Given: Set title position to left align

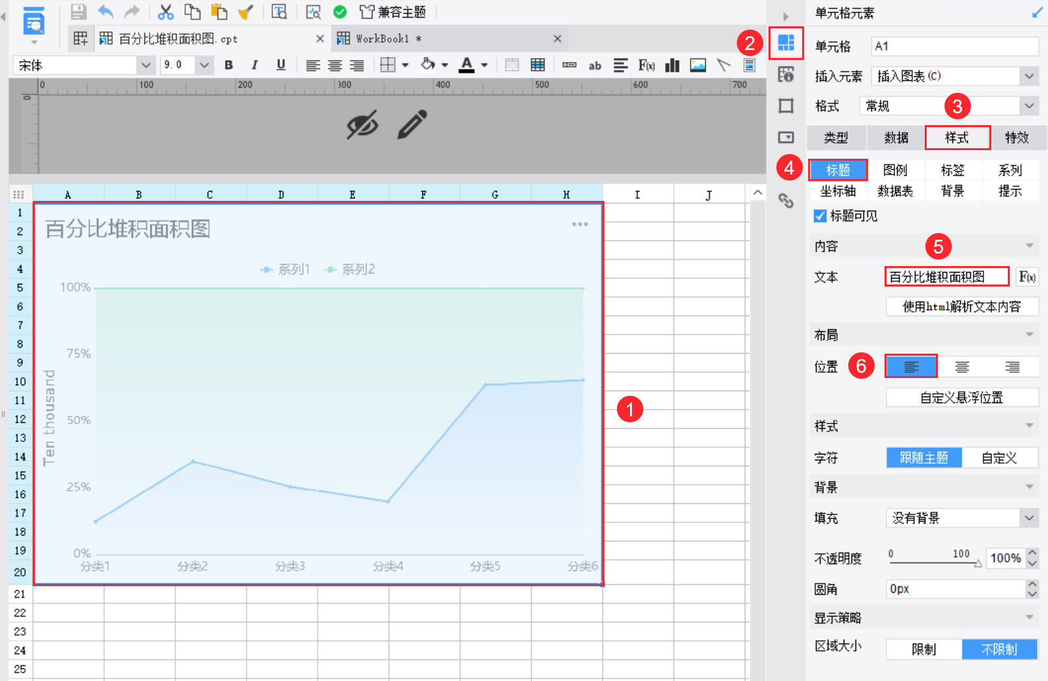Looking at the screenshot, I should click(912, 367).
